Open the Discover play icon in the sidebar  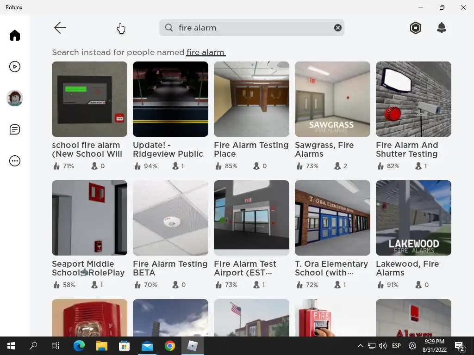point(15,67)
